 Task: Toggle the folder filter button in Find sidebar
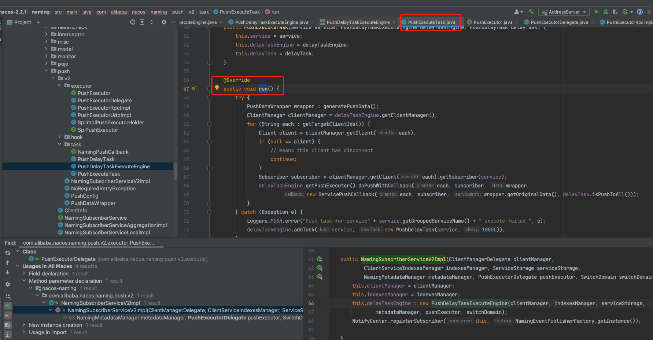(8, 325)
